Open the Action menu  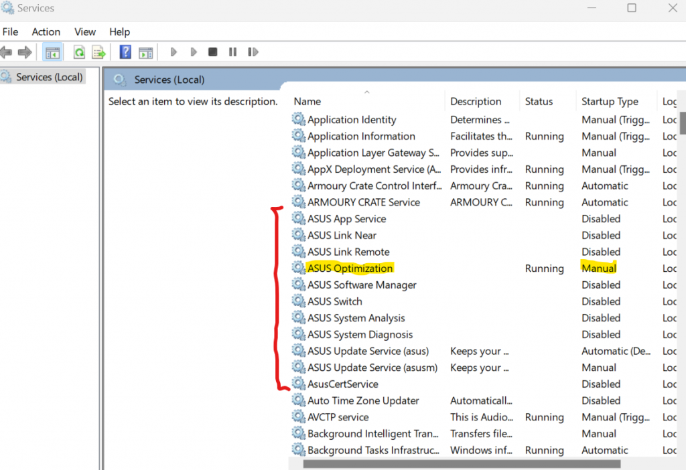[x=46, y=31]
